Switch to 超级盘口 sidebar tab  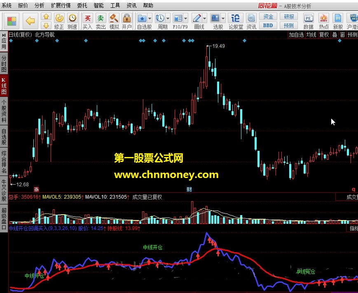pyautogui.click(x=4, y=218)
